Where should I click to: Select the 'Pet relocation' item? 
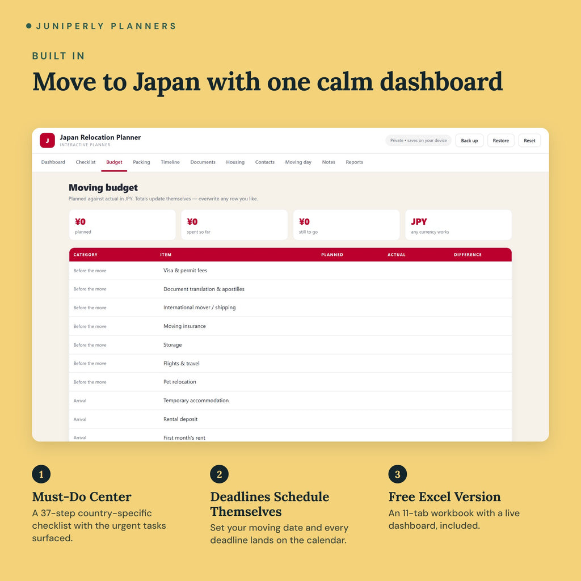[x=180, y=382]
